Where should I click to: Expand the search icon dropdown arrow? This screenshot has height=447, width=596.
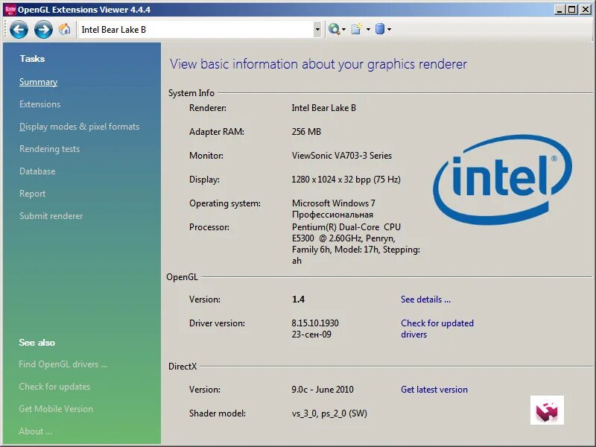(343, 29)
